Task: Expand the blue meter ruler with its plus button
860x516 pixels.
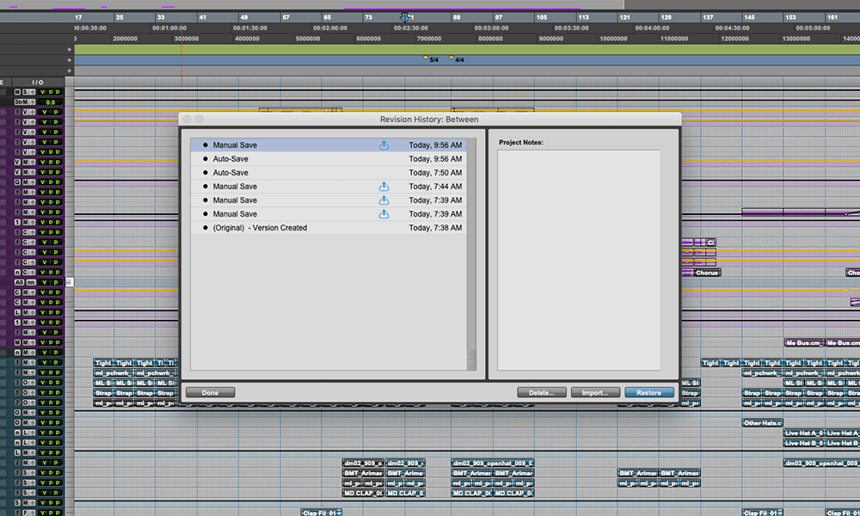Action: coord(70,60)
